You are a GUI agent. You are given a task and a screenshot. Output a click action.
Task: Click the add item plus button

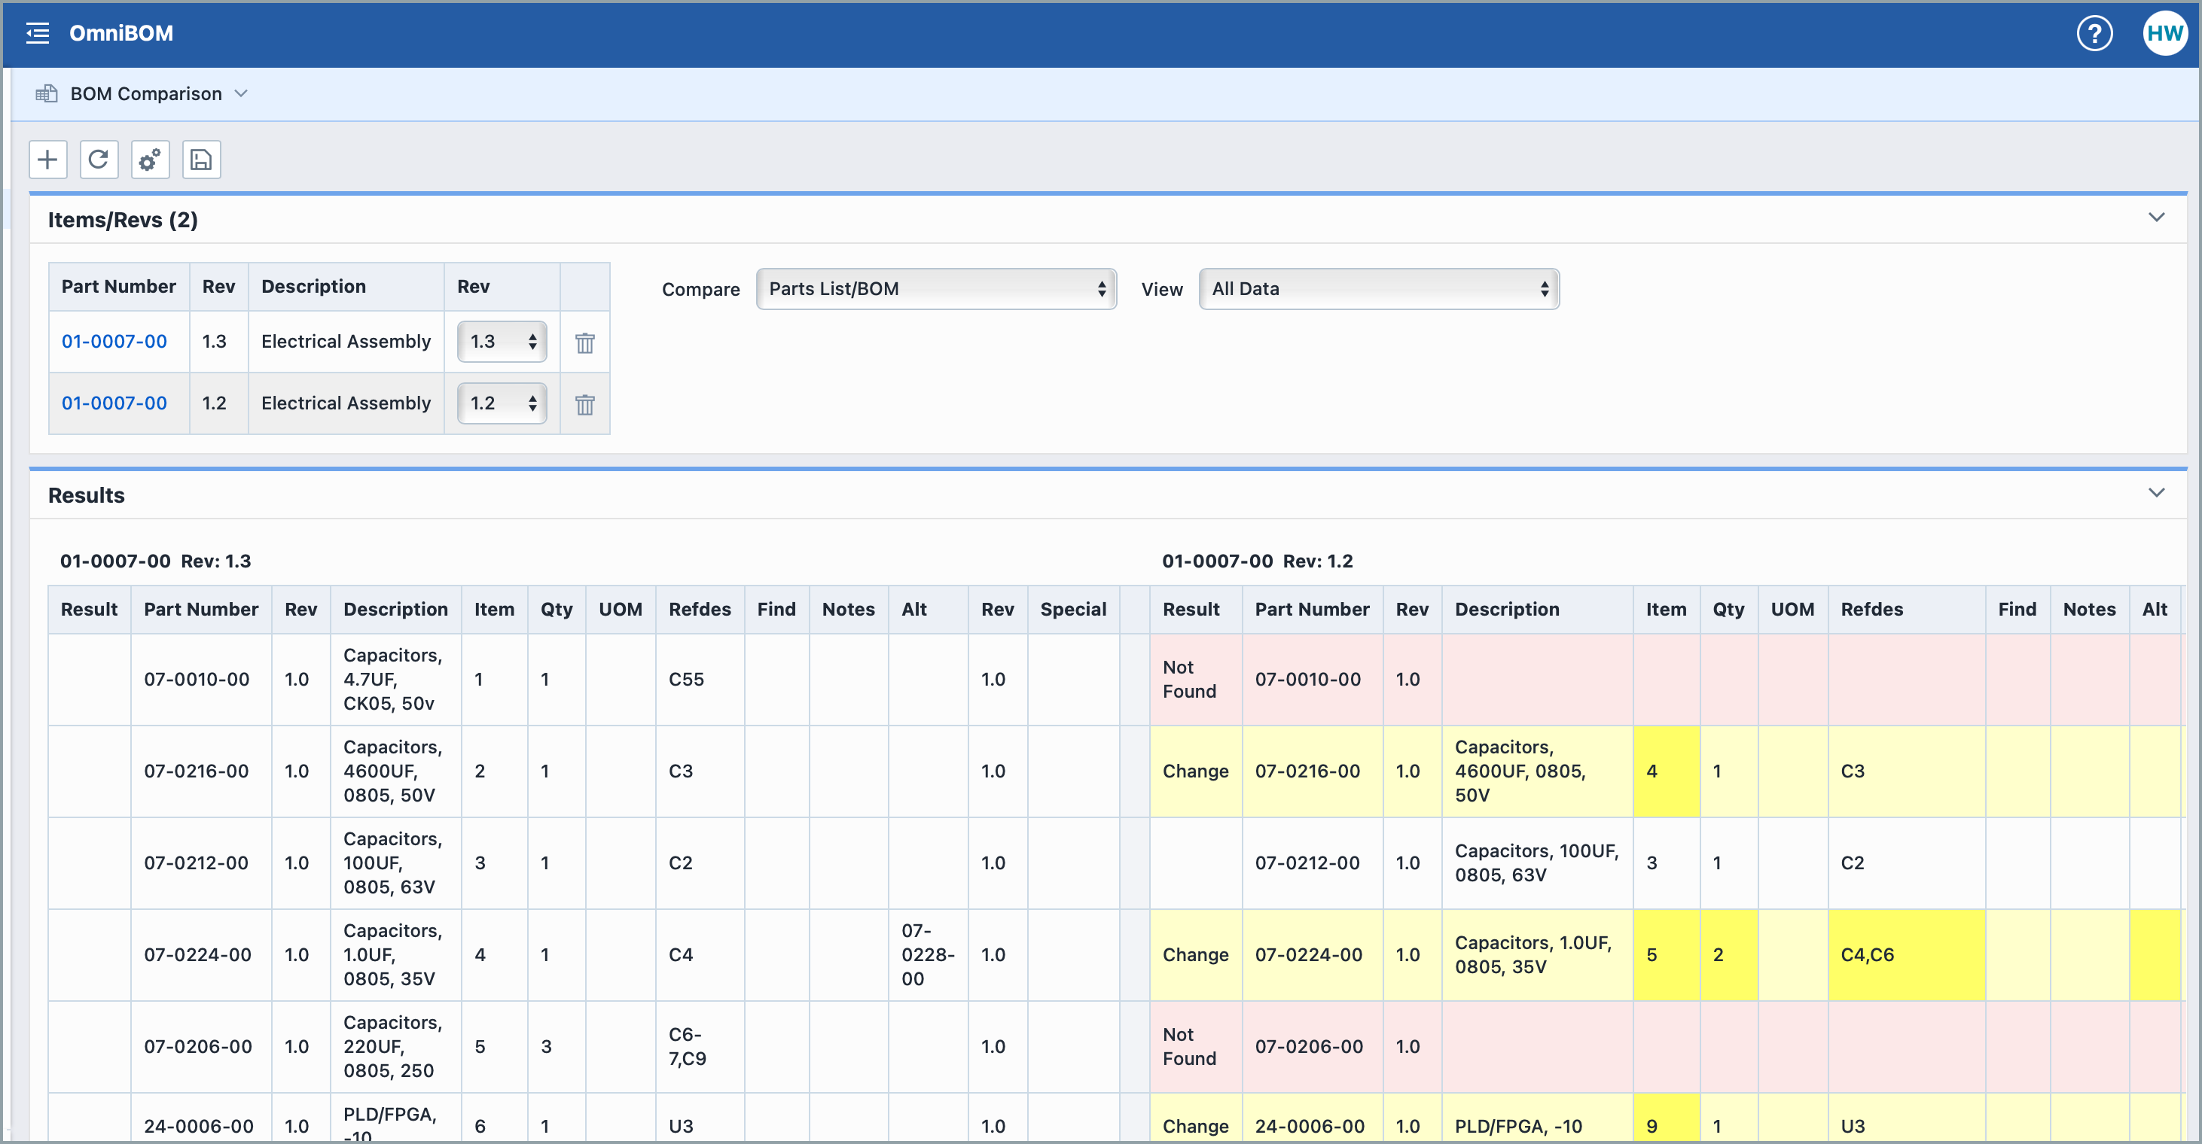coord(48,160)
